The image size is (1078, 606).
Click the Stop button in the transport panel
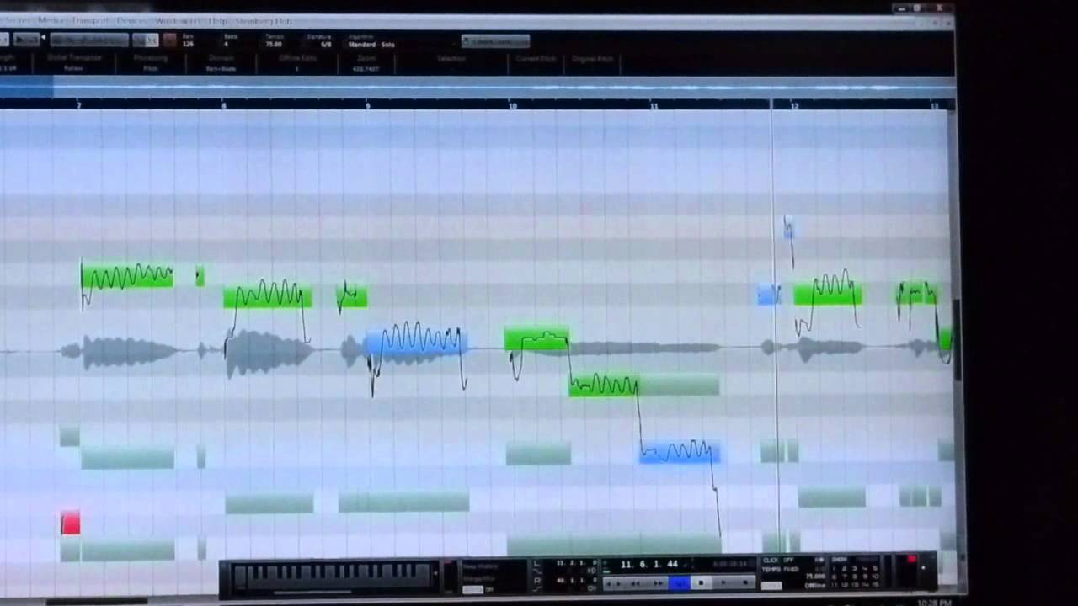[701, 582]
